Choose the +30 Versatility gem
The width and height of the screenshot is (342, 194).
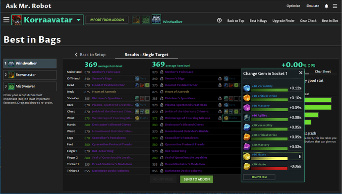[273, 127]
